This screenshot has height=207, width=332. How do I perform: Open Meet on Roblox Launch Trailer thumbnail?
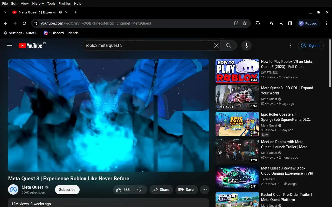coord(237,151)
